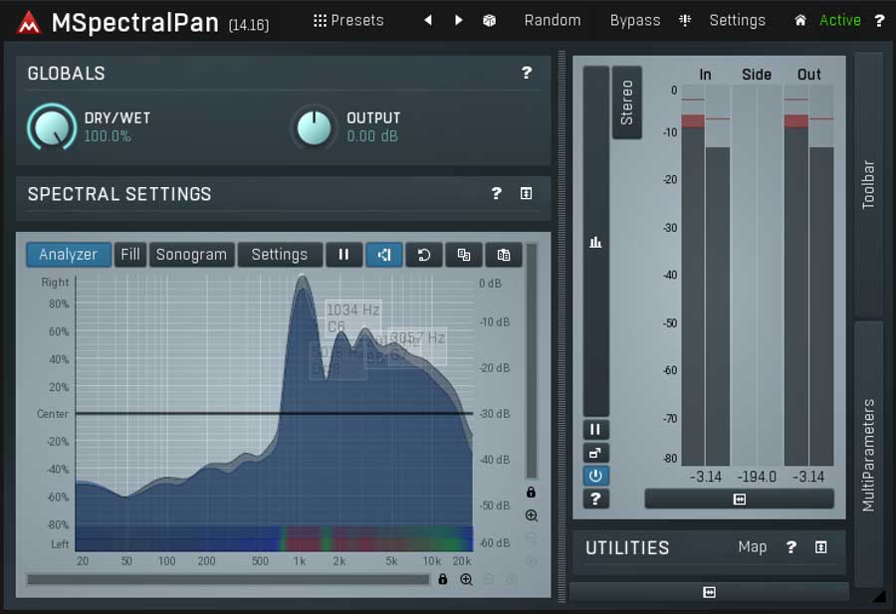Open the analyzer Settings button

tap(280, 254)
